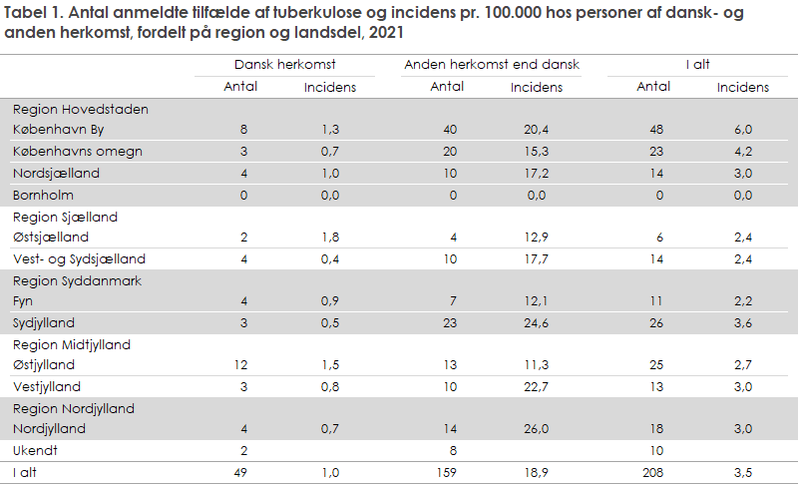
Task: Click the 'Region Midtjylland' section label
Action: coord(72,345)
